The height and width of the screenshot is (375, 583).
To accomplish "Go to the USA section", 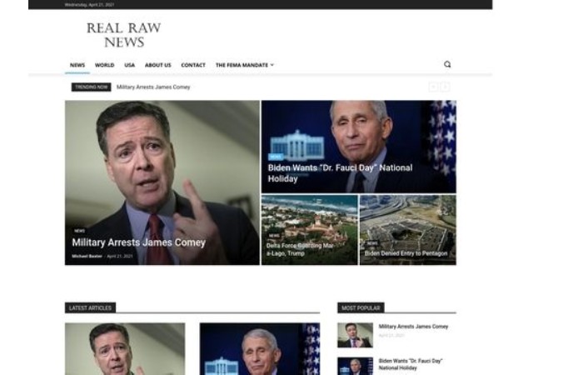I will 129,65.
